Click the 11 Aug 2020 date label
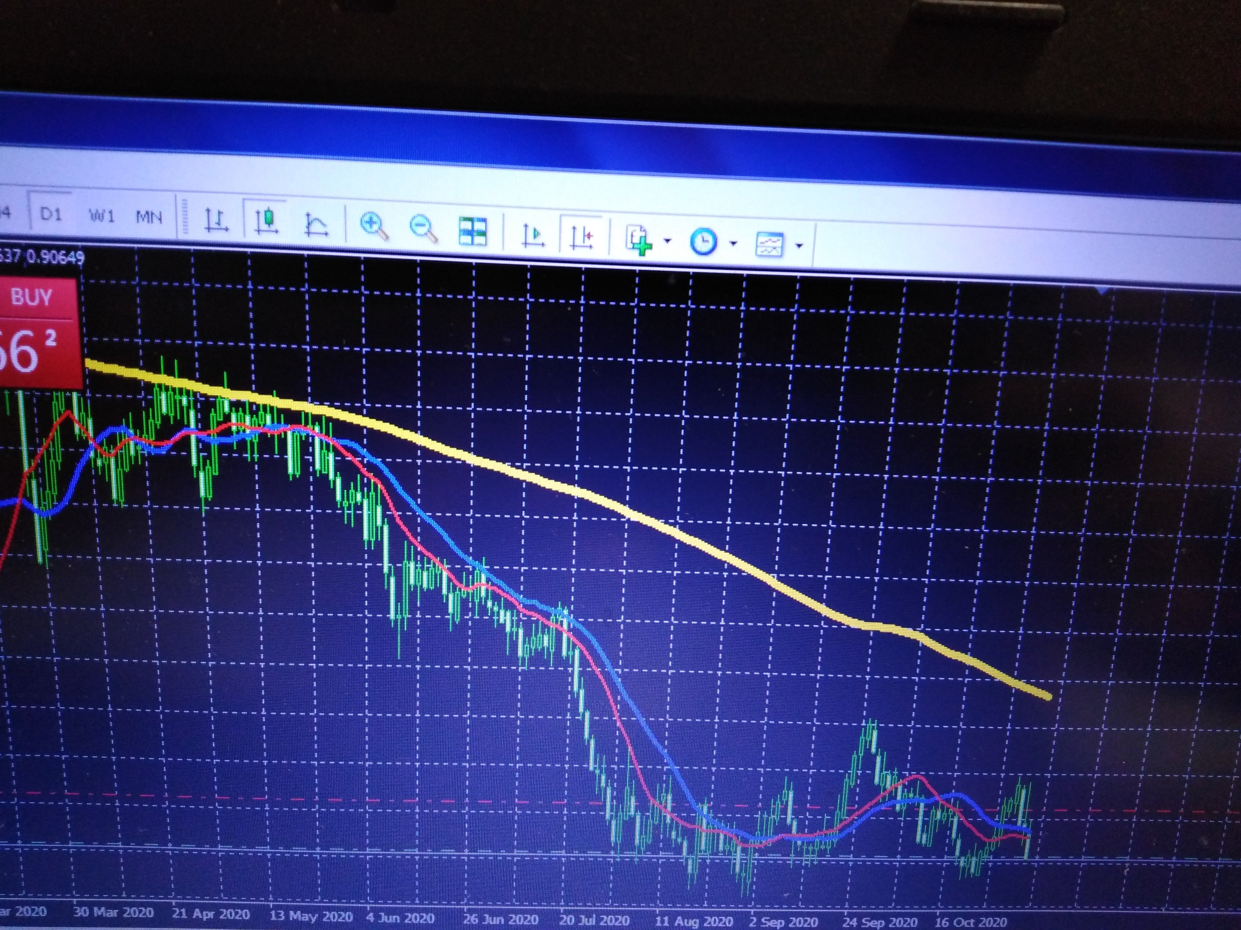Screen dimensions: 1241x930 point(694,922)
